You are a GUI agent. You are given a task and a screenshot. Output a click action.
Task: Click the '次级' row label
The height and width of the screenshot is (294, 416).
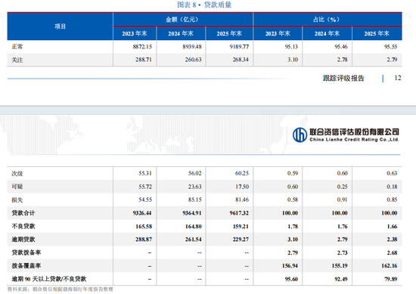point(17,174)
